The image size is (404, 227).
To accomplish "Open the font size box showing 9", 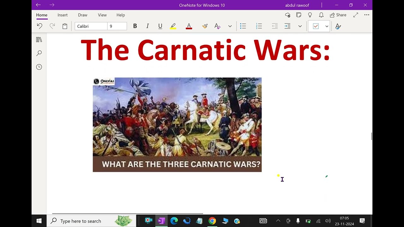I will pyautogui.click(x=117, y=26).
